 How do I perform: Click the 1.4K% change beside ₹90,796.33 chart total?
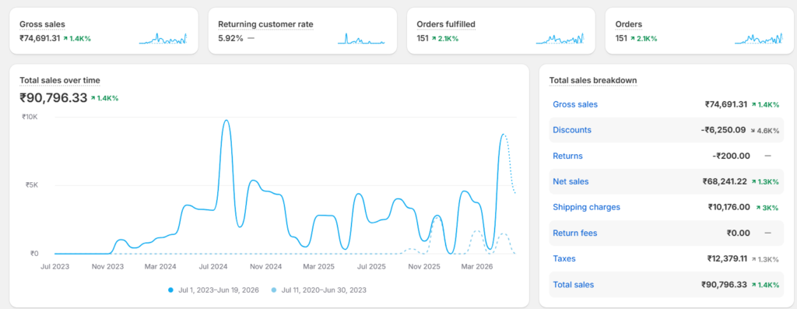click(x=104, y=98)
